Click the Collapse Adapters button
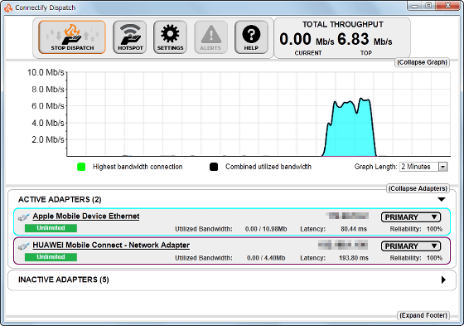 coord(418,188)
